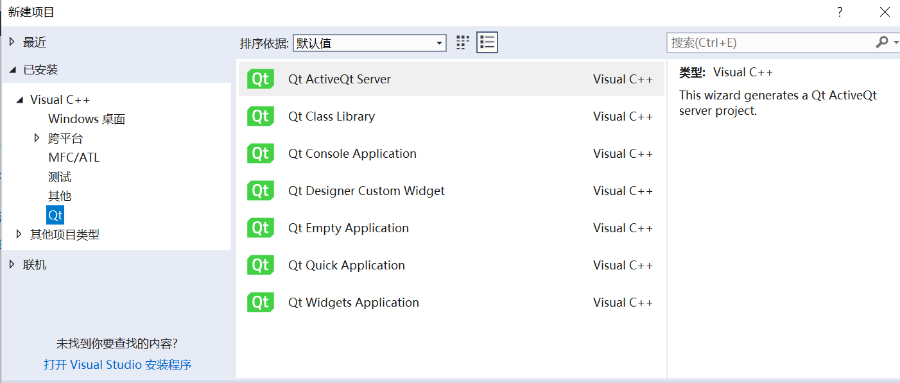This screenshot has height=383, width=900.
Task: Collapse the 已安装 tree node
Action: 14,70
